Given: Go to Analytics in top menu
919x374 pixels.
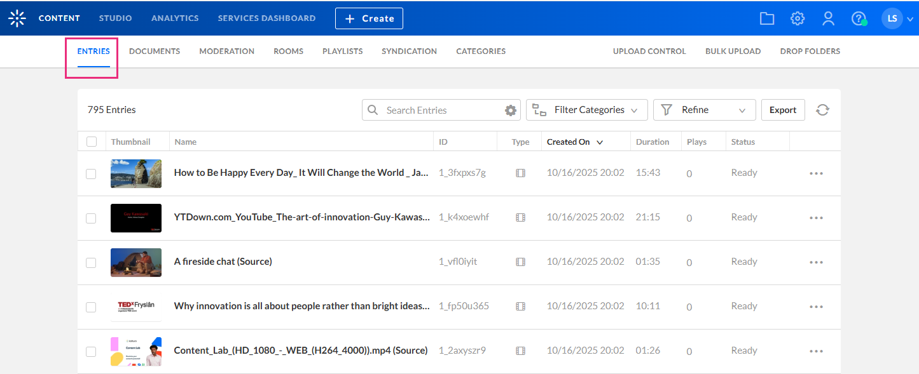Looking at the screenshot, I should (x=175, y=18).
